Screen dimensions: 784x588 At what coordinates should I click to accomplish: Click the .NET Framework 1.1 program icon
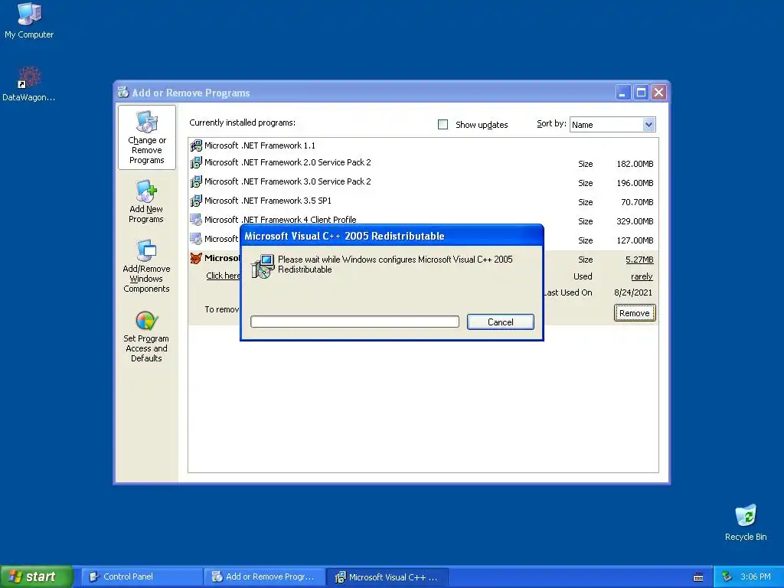pos(196,145)
